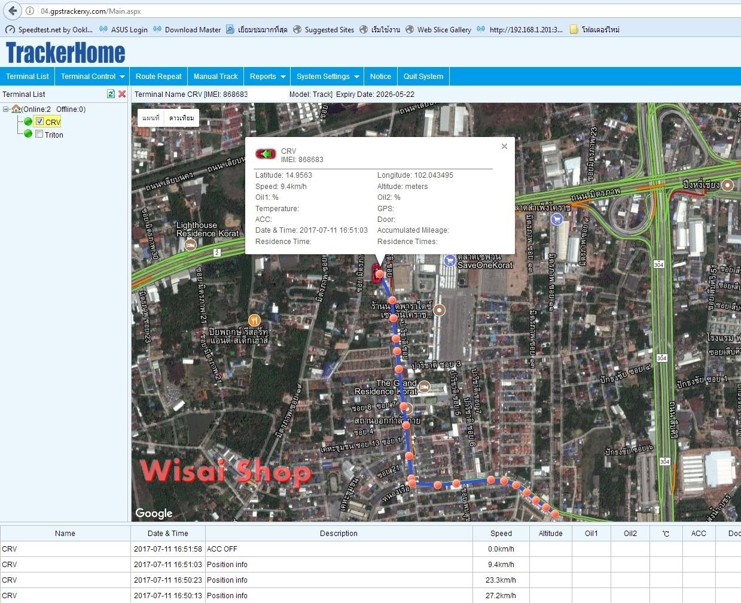Select the '27.2km/h' speed cell
The image size is (741, 603).
coord(501,596)
